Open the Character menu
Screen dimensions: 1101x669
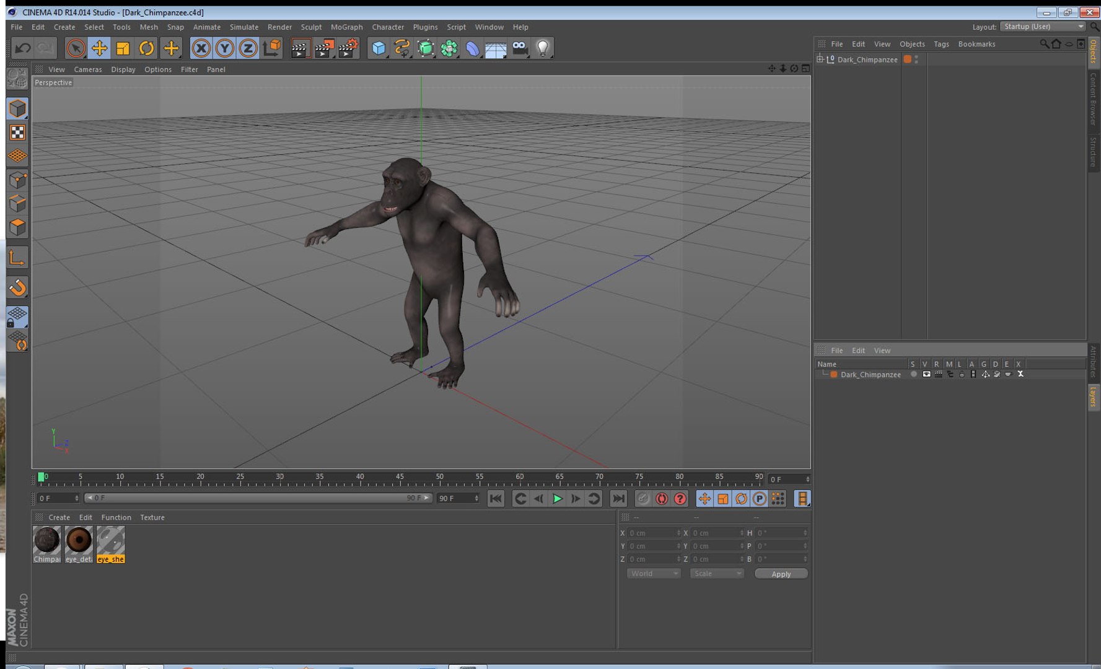tap(388, 27)
